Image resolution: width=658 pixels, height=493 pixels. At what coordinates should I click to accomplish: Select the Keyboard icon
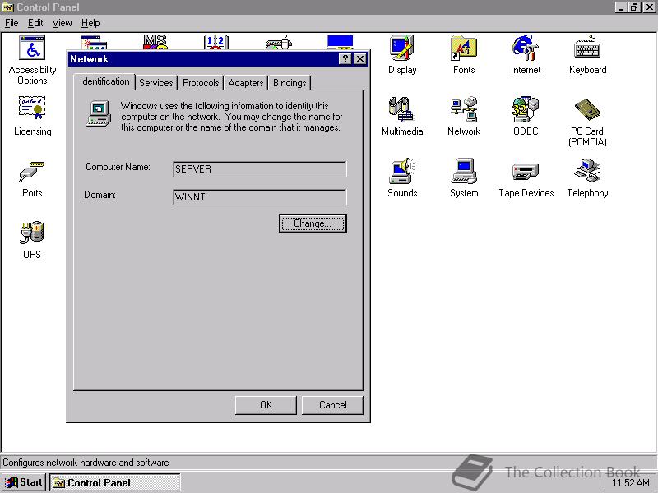click(587, 48)
